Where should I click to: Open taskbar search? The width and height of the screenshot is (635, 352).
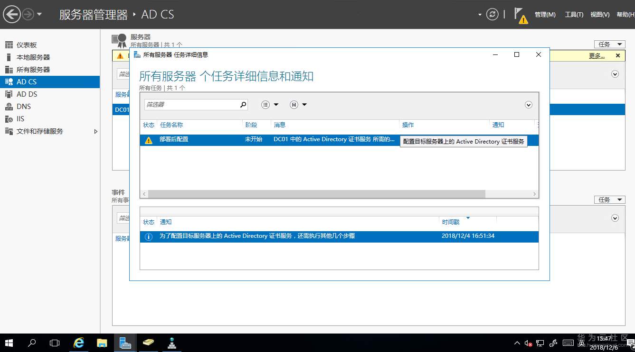[x=32, y=343]
